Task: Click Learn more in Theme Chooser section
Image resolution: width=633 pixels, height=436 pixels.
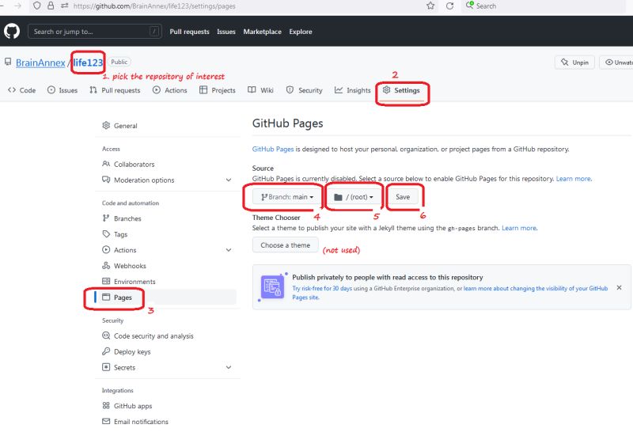Action: (519, 228)
